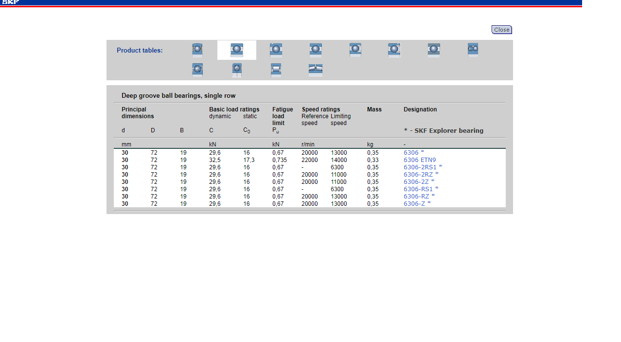621x342 pixels.
Task: Select the split-ring four-point bearing icon
Action: coord(237,70)
